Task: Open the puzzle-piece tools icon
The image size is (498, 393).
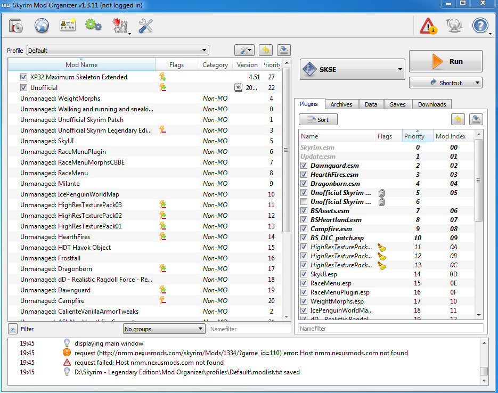Action: tap(119, 26)
